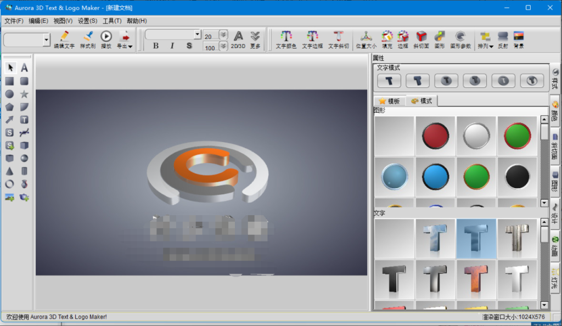The height and width of the screenshot is (326, 562).
Task: Open the 动画 animation side tab
Action: [555, 246]
